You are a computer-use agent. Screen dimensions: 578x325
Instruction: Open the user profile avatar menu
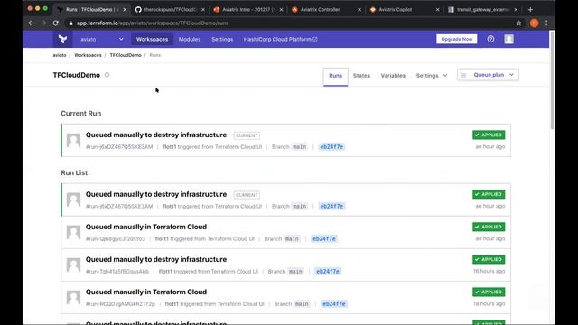[x=508, y=39]
